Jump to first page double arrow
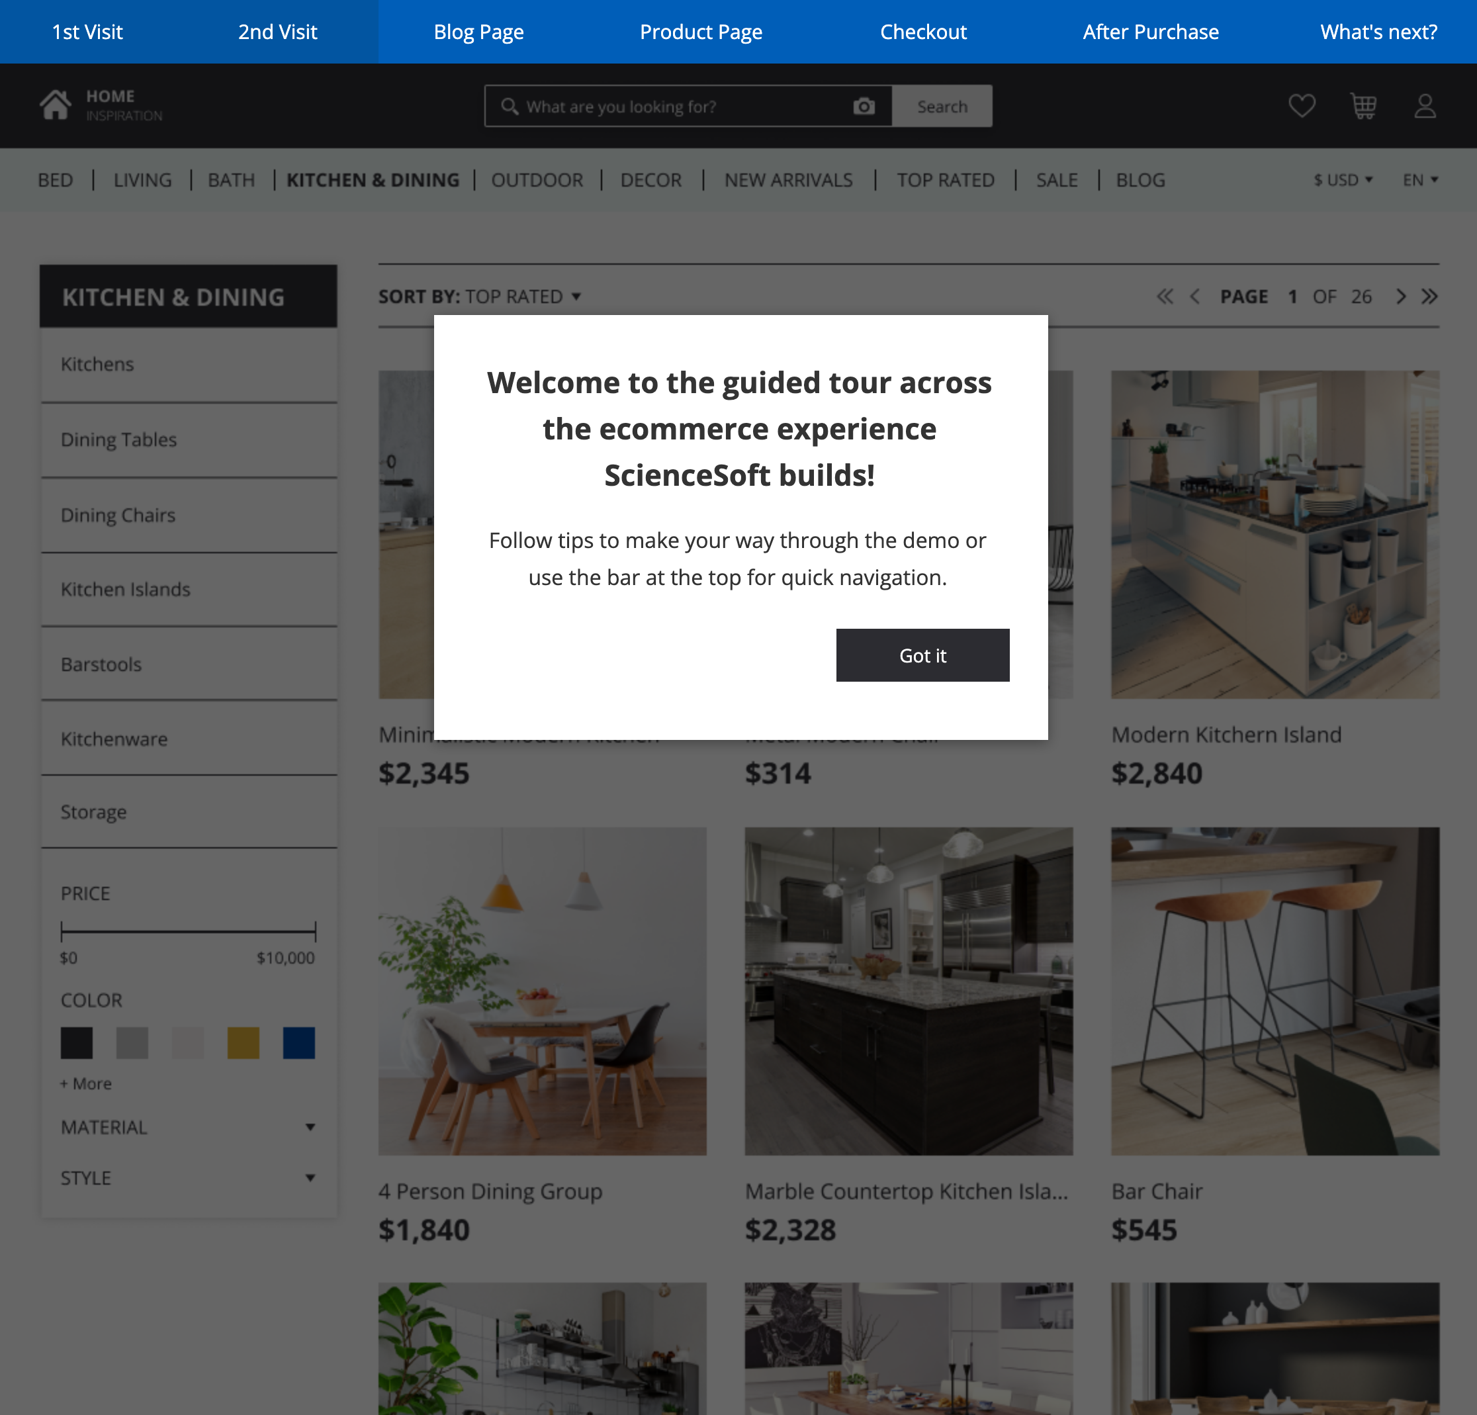Image resolution: width=1477 pixels, height=1415 pixels. coord(1165,297)
